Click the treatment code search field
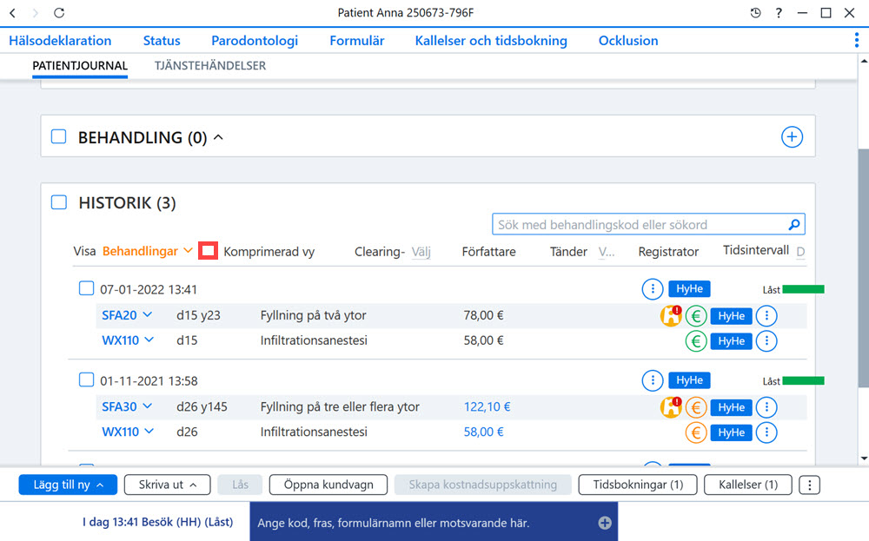 [648, 224]
